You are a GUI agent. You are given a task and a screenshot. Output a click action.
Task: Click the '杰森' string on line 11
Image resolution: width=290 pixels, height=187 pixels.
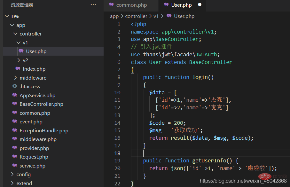[216, 100]
